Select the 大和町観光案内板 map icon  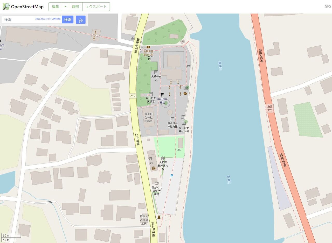click(x=163, y=158)
